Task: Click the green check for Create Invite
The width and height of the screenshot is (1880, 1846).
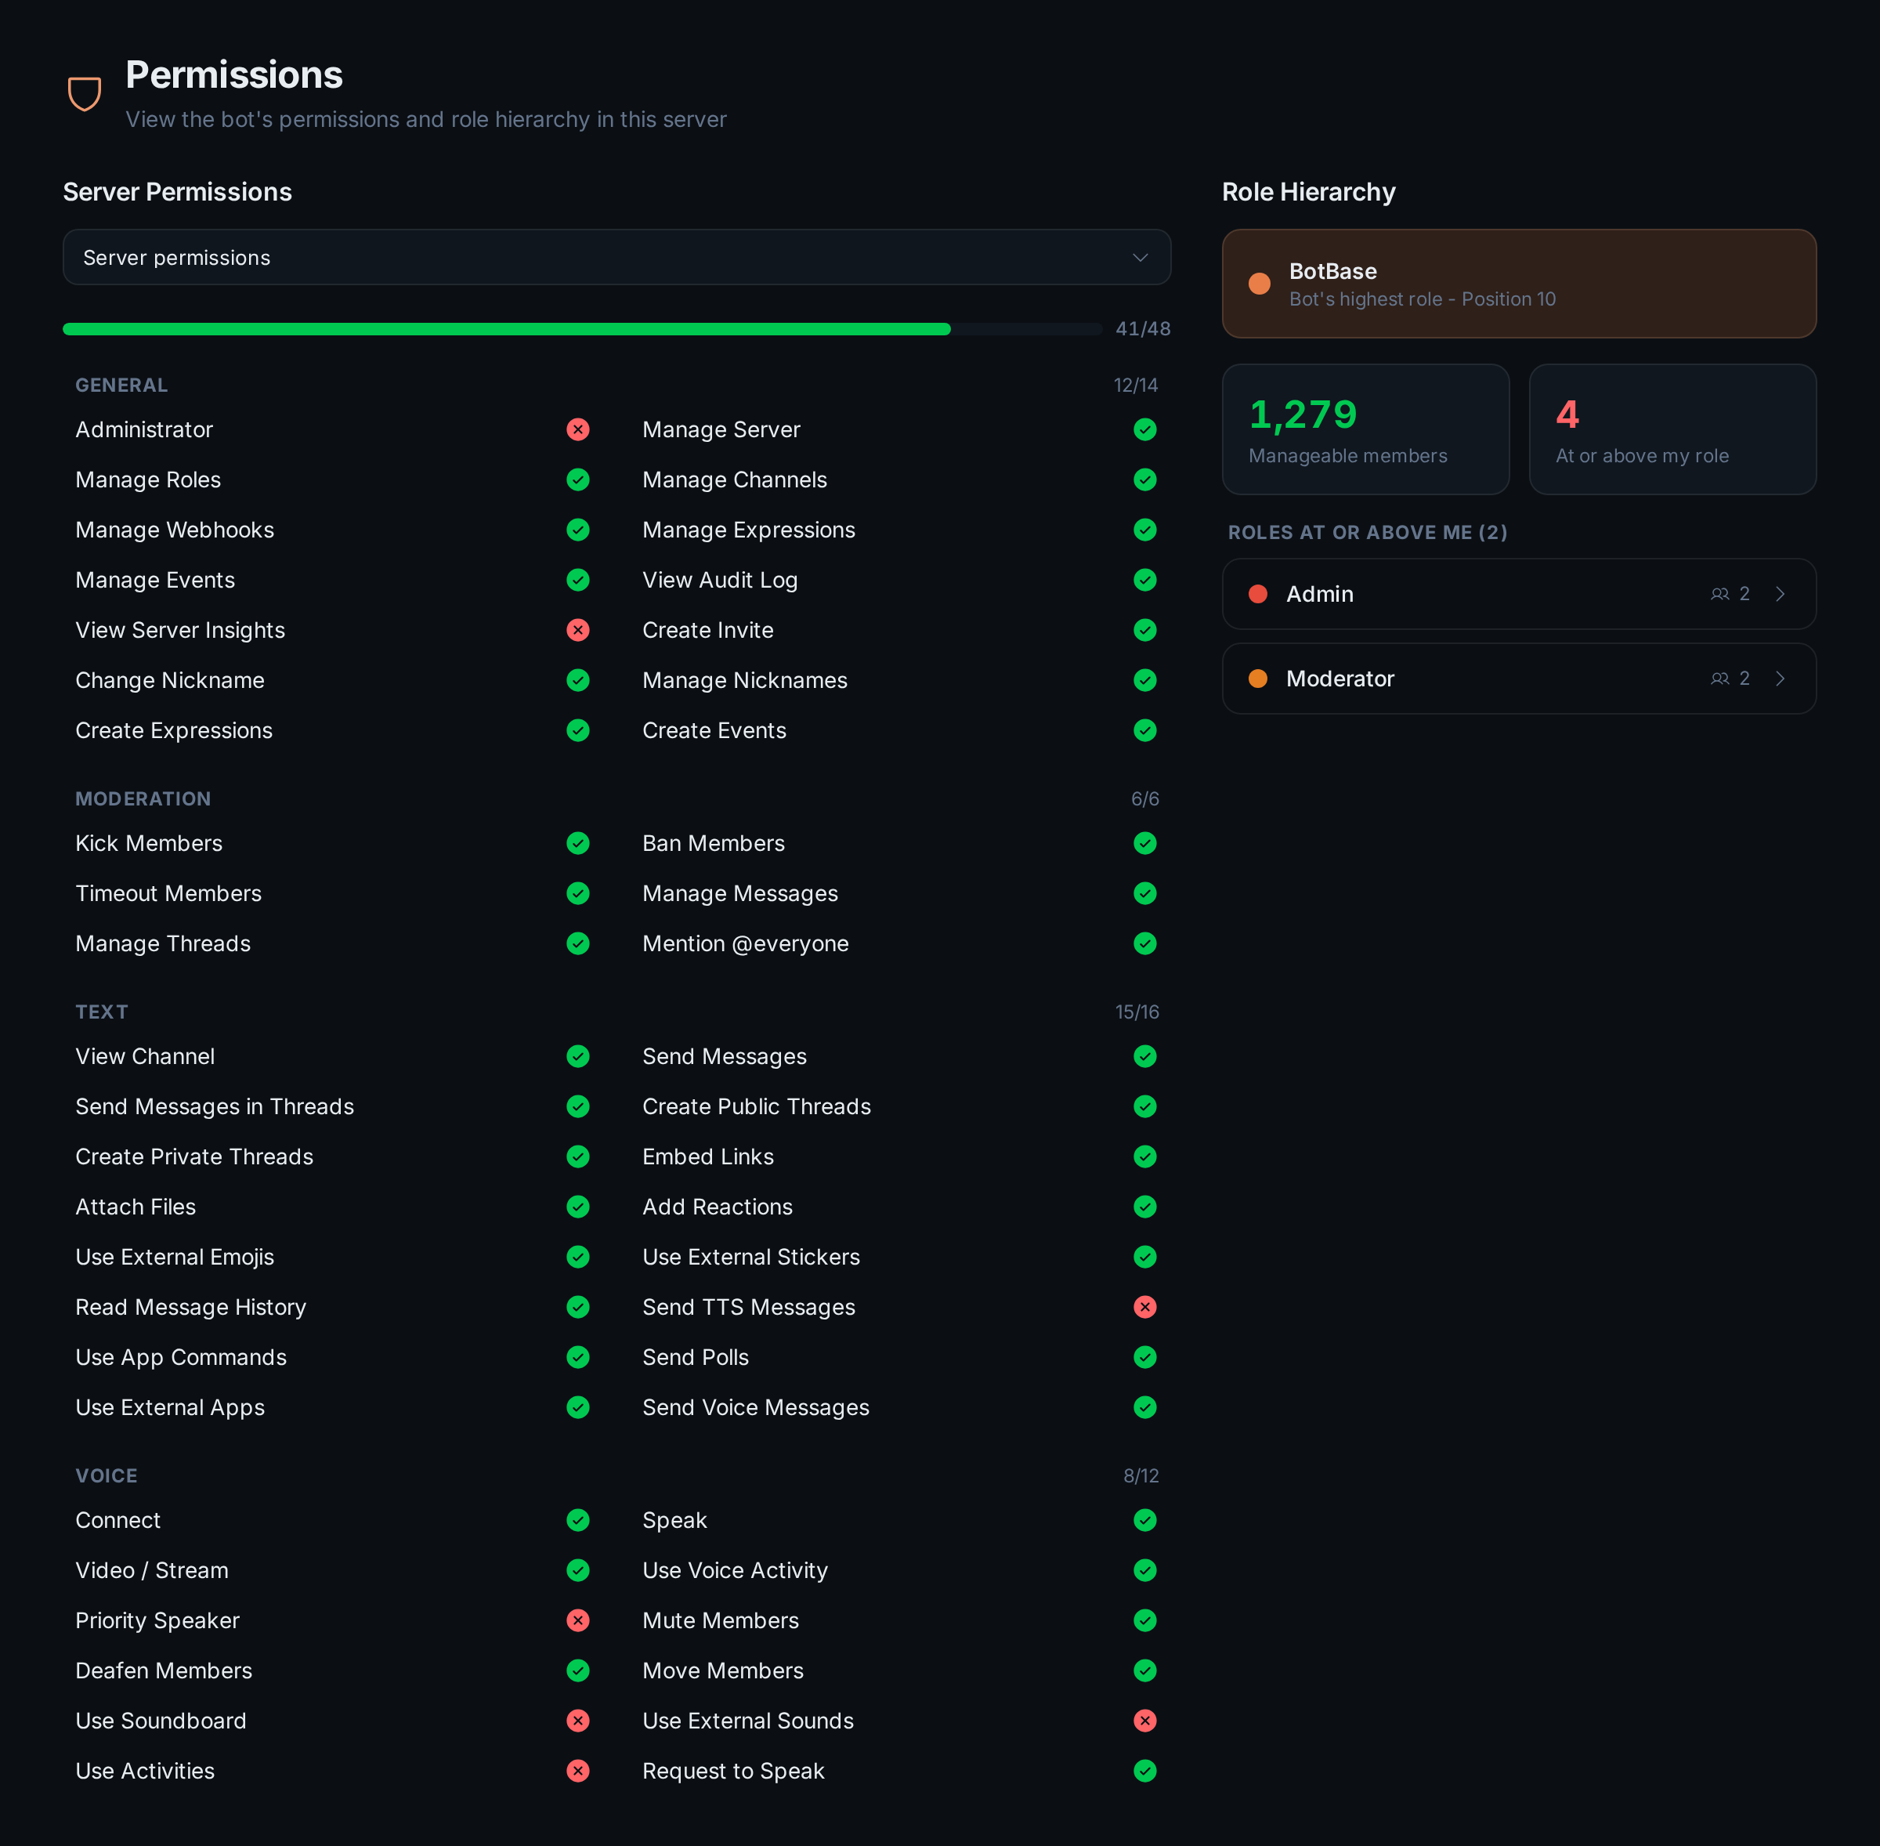Action: point(1144,630)
